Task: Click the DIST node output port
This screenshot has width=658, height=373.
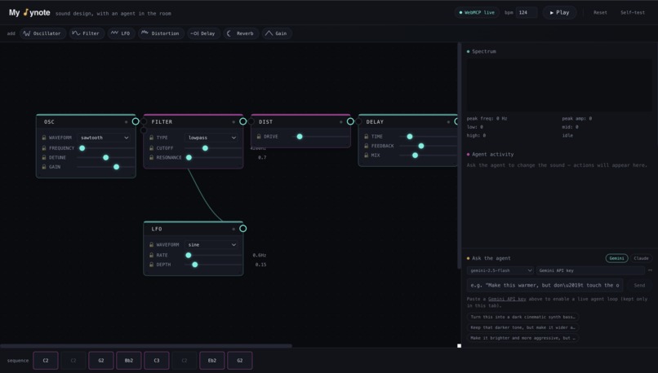Action: (350, 121)
